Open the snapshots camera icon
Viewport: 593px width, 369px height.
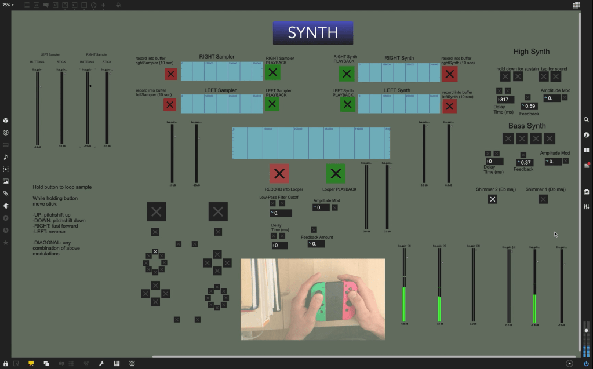[586, 192]
